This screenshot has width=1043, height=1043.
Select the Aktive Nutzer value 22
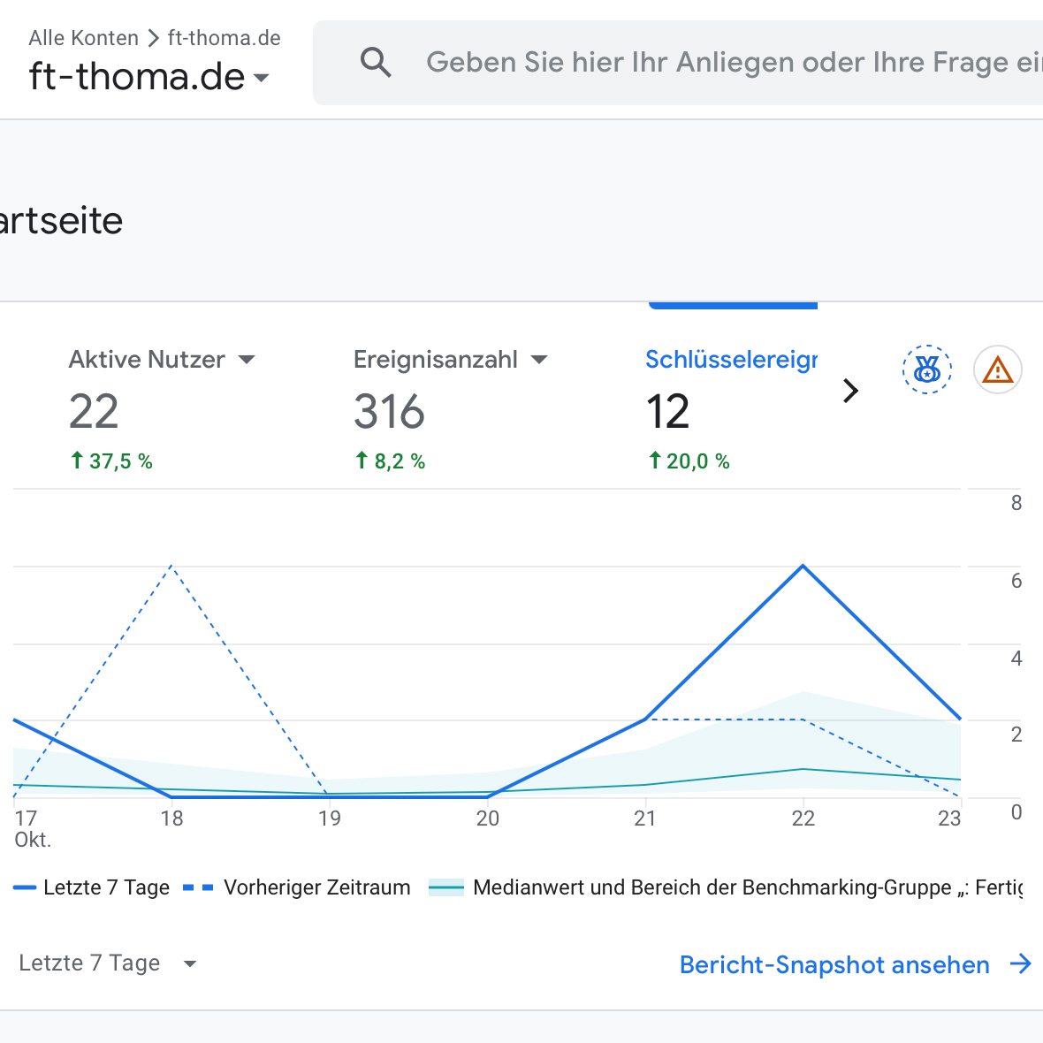[94, 412]
